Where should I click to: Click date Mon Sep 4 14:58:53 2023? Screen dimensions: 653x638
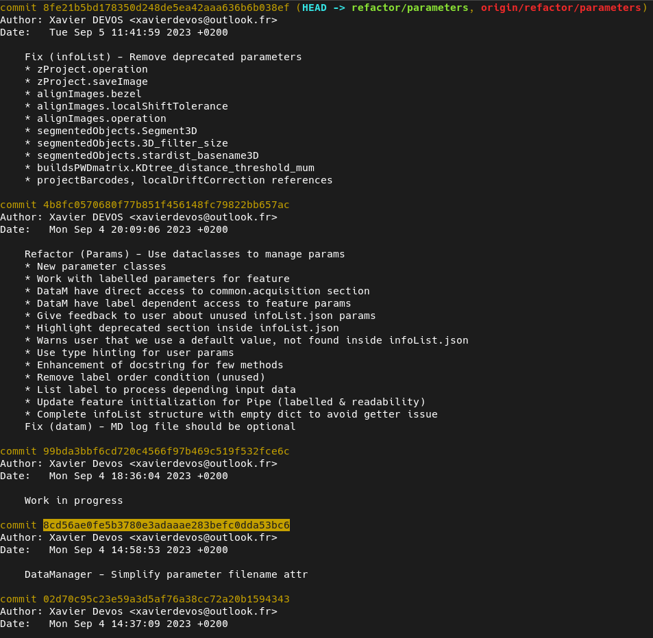click(x=138, y=550)
